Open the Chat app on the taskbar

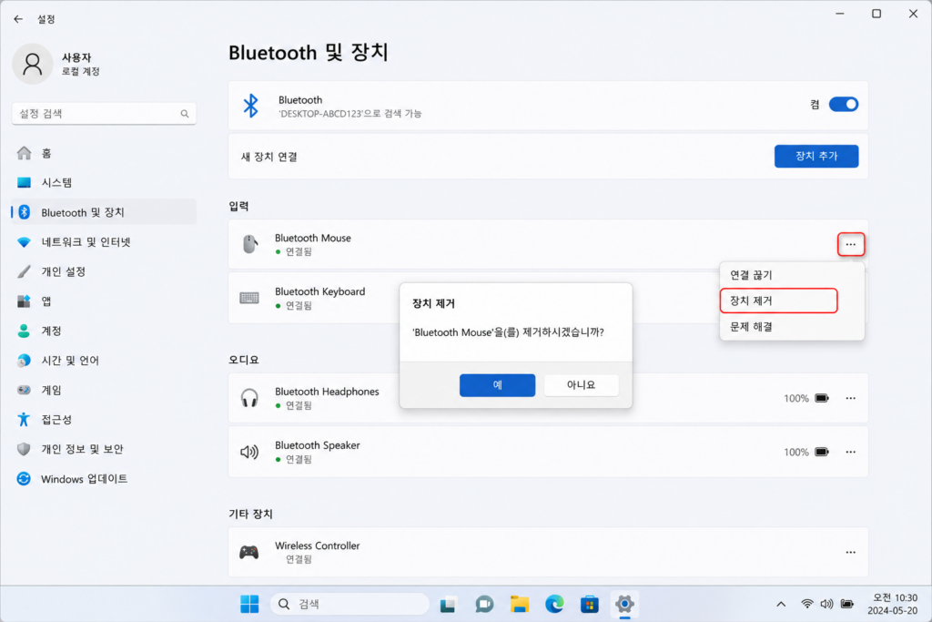click(x=484, y=605)
